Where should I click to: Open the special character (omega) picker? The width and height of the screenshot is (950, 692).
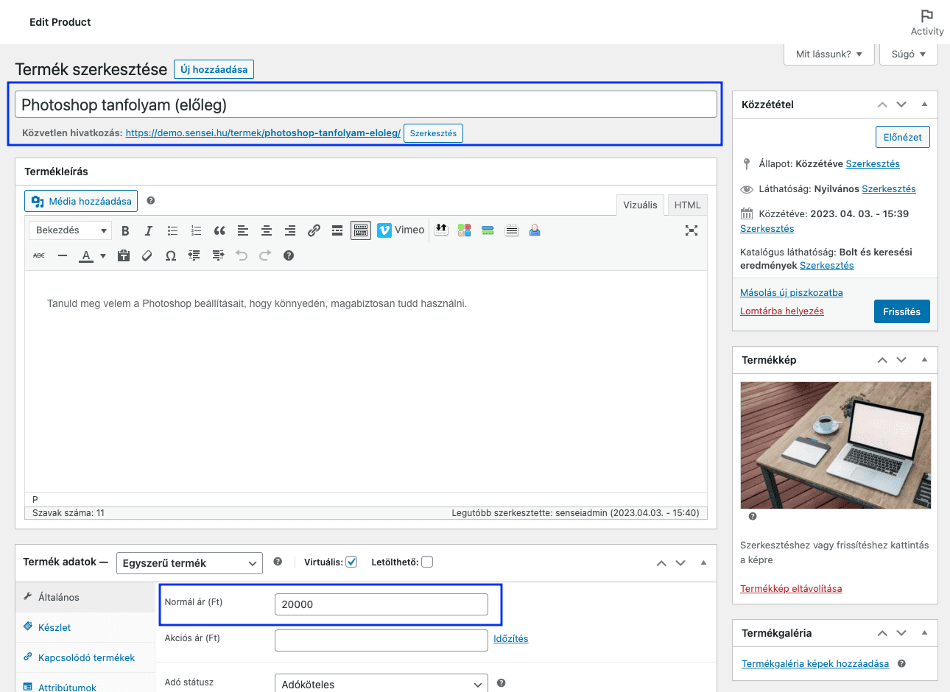point(171,255)
